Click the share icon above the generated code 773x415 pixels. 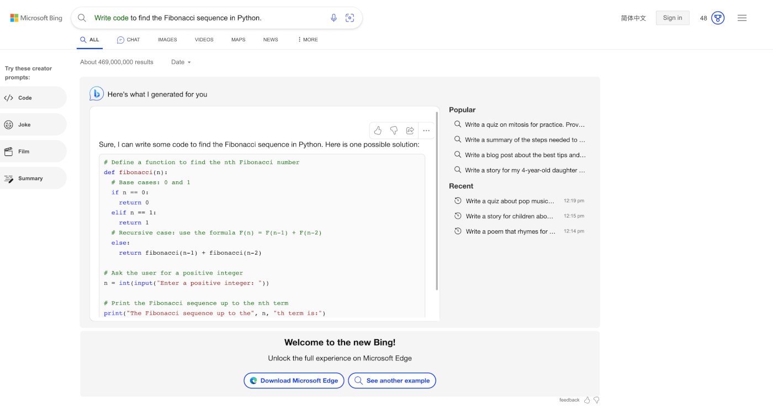tap(410, 130)
